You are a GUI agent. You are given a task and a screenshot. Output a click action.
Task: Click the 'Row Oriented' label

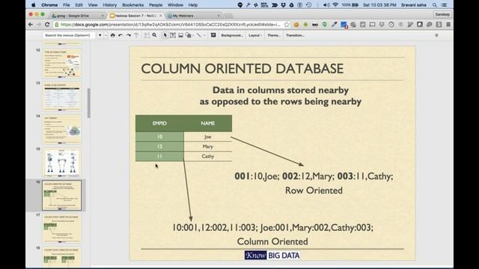pyautogui.click(x=314, y=191)
